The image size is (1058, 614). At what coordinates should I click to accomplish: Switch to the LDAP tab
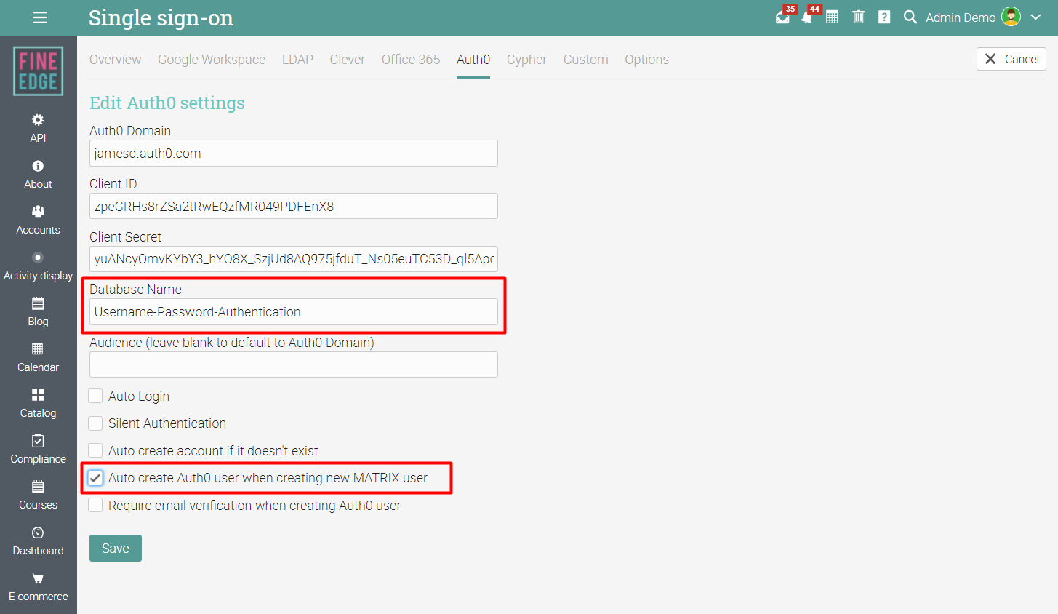(297, 60)
